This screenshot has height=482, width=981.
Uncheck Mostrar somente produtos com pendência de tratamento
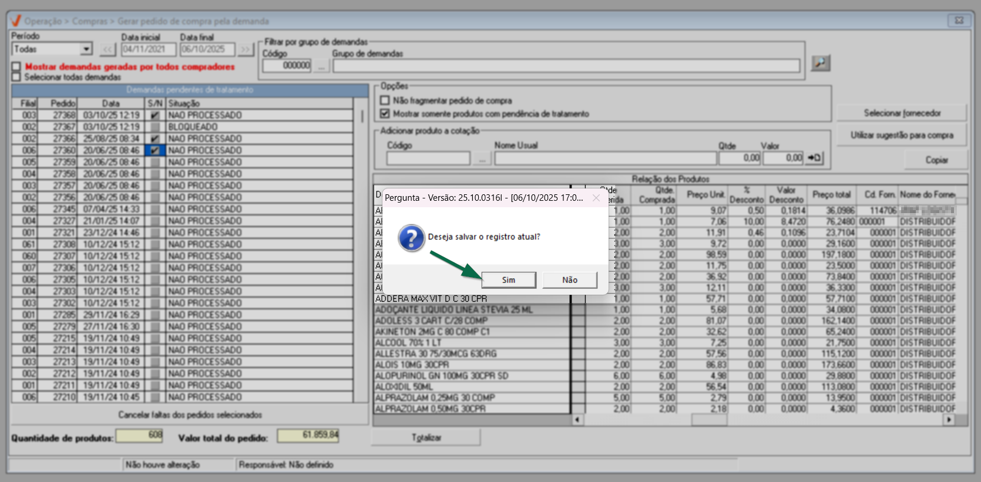385,113
